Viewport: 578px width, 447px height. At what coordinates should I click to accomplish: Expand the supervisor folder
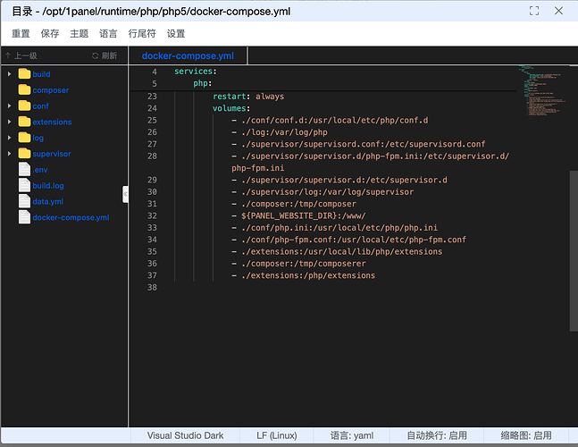[x=9, y=154]
